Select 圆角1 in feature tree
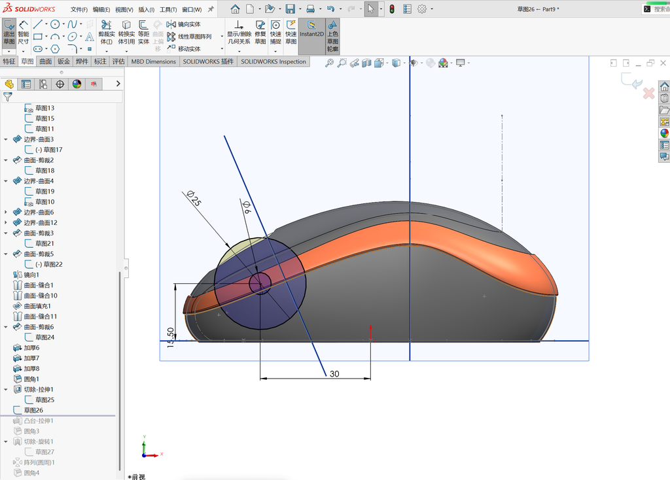This screenshot has height=480, width=670. point(31,379)
